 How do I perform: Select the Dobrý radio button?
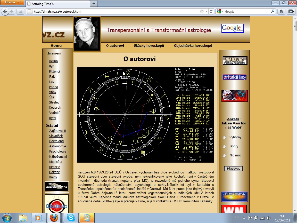[224, 147]
